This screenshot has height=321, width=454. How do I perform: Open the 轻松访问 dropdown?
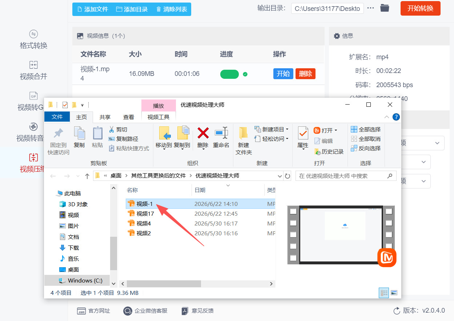pyautogui.click(x=272, y=139)
